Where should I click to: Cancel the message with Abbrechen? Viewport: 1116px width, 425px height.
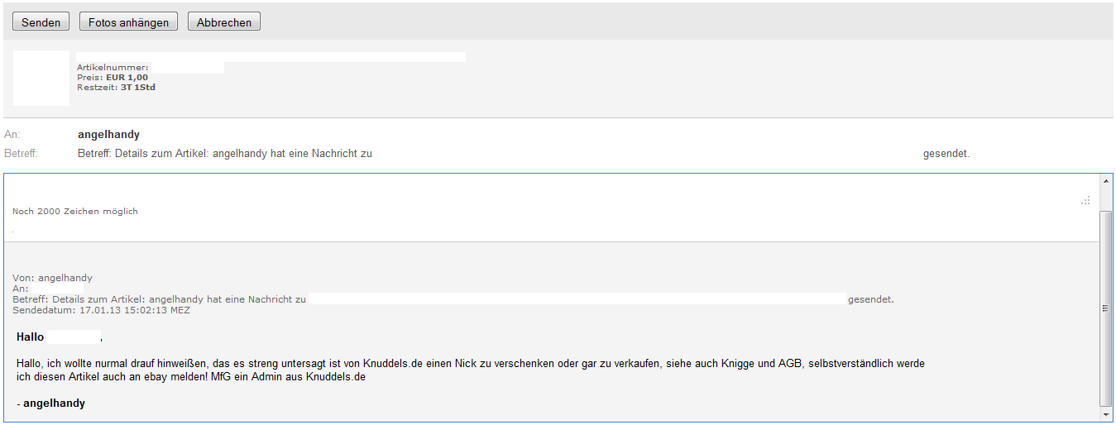224,22
